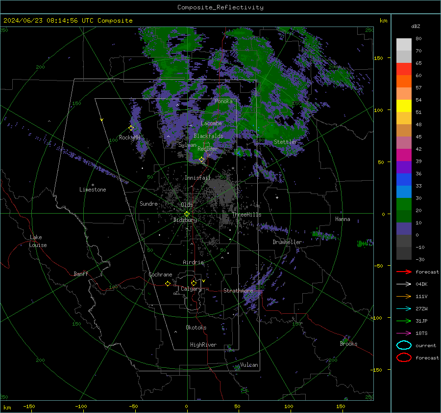Click the red forecast arrow in legend
The height and width of the screenshot is (413, 441).
(404, 272)
